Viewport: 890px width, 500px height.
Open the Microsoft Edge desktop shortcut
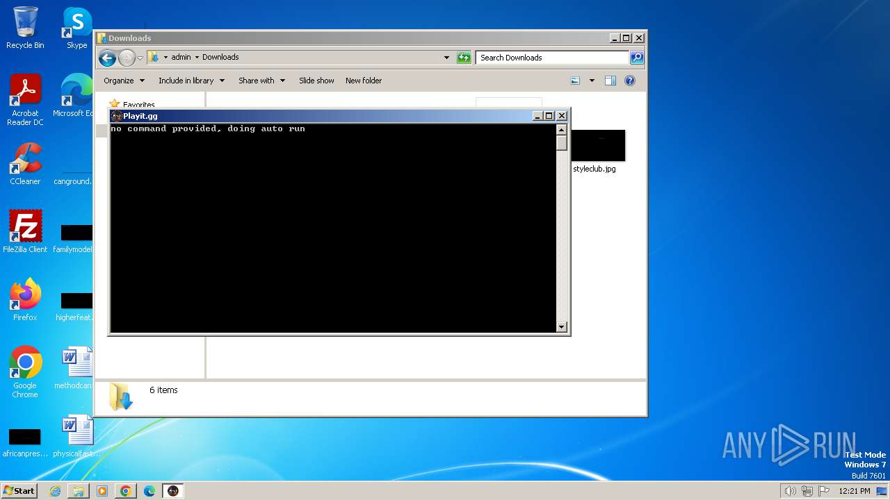[x=75, y=96]
